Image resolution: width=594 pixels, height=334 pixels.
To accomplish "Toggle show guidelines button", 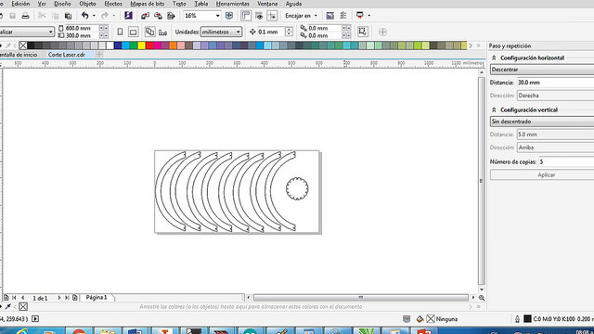I will 272,16.
